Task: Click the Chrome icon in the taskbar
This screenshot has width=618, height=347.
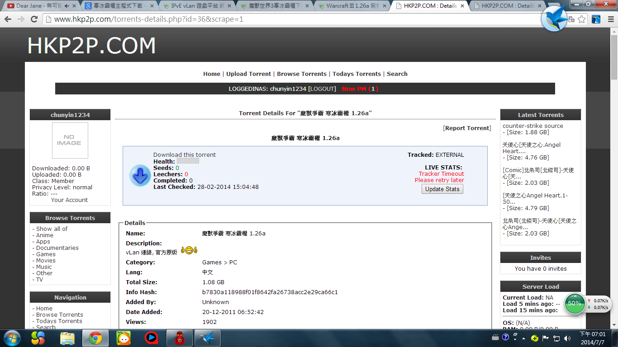Action: click(95, 338)
